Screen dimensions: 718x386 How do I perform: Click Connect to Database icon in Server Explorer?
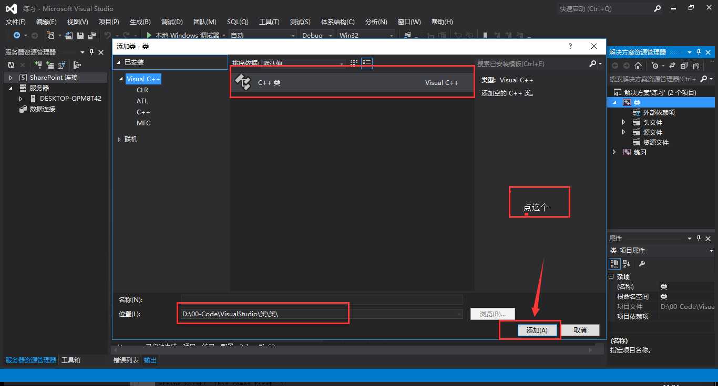coord(38,65)
